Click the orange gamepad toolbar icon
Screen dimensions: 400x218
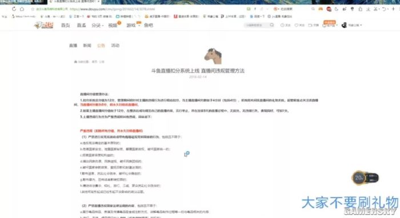(321, 9)
